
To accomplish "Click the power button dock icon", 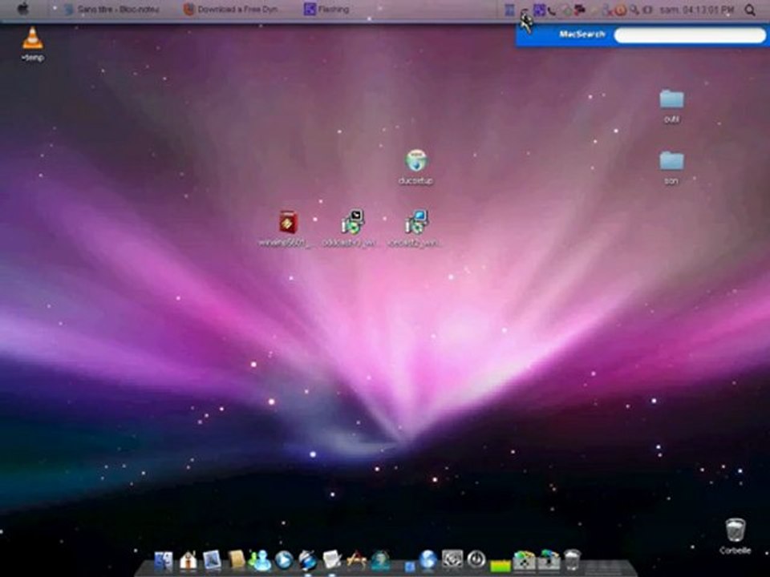I will point(476,560).
